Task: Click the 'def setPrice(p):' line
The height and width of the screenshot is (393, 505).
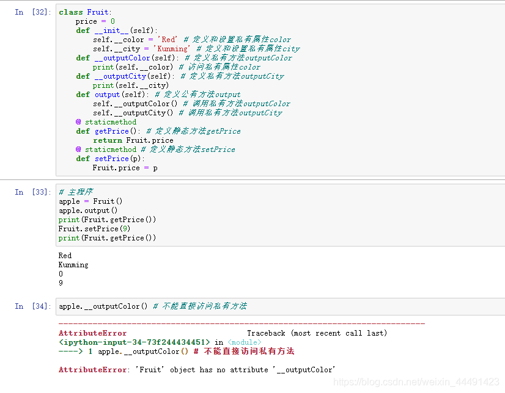Action: coord(110,159)
